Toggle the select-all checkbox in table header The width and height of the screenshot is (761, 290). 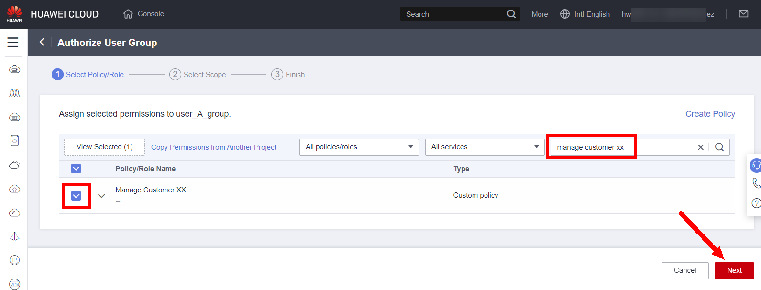tap(76, 168)
